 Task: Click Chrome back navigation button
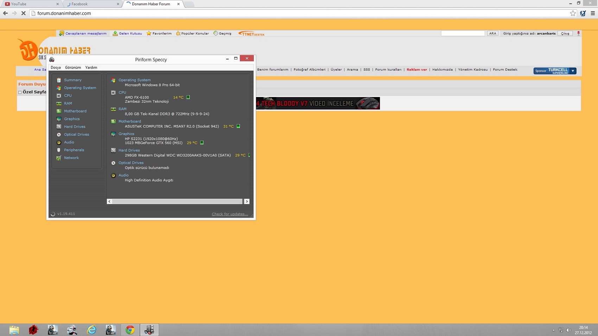click(5, 13)
